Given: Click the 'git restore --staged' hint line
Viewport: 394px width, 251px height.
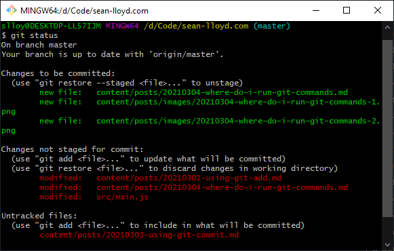Looking at the screenshot, I should tap(127, 83).
